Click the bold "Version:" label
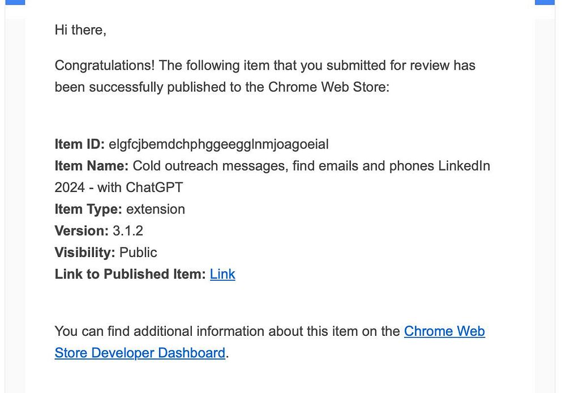The height and width of the screenshot is (393, 566). pyautogui.click(x=81, y=231)
